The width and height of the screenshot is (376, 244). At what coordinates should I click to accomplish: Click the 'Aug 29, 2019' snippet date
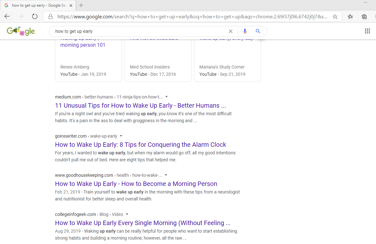(x=68, y=231)
